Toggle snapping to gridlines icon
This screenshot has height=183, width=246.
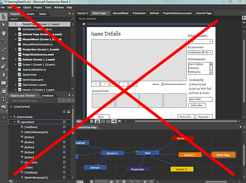click(x=108, y=121)
